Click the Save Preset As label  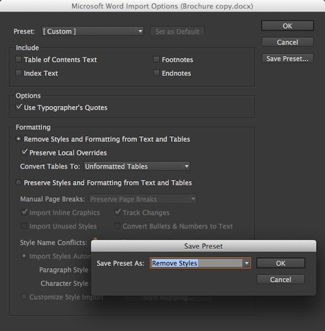[x=120, y=264]
